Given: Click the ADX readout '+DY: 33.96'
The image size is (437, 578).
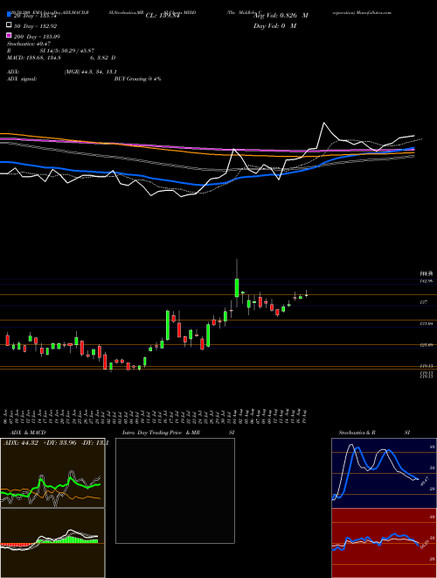Looking at the screenshot, I should 59,443.
